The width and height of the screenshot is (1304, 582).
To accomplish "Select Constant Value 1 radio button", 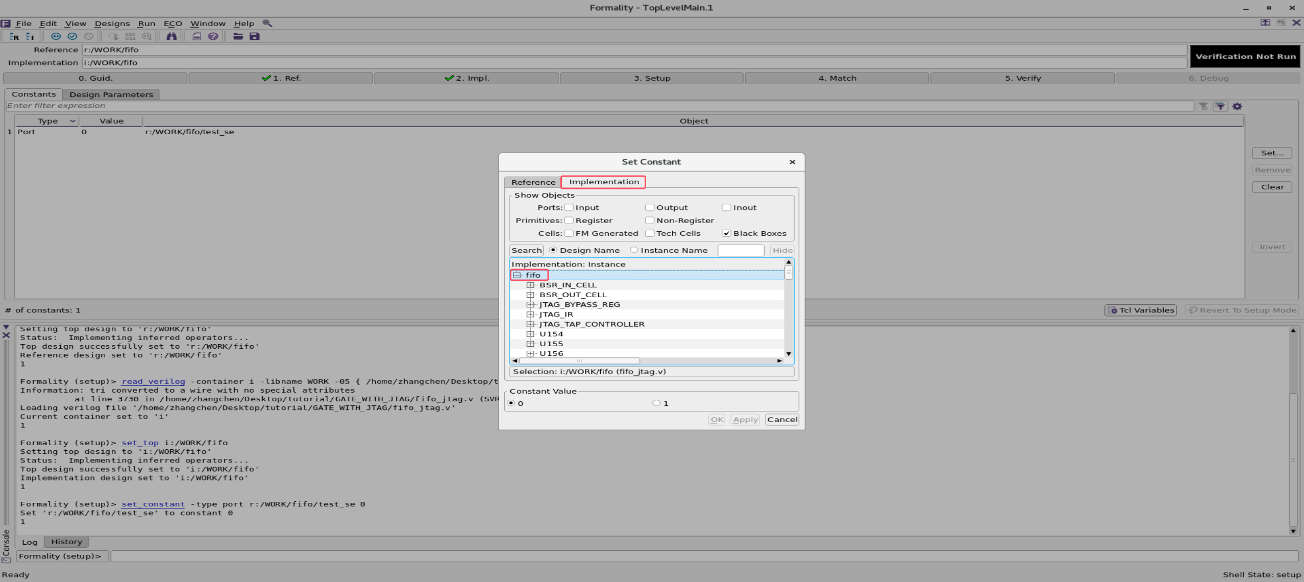I will [x=656, y=403].
